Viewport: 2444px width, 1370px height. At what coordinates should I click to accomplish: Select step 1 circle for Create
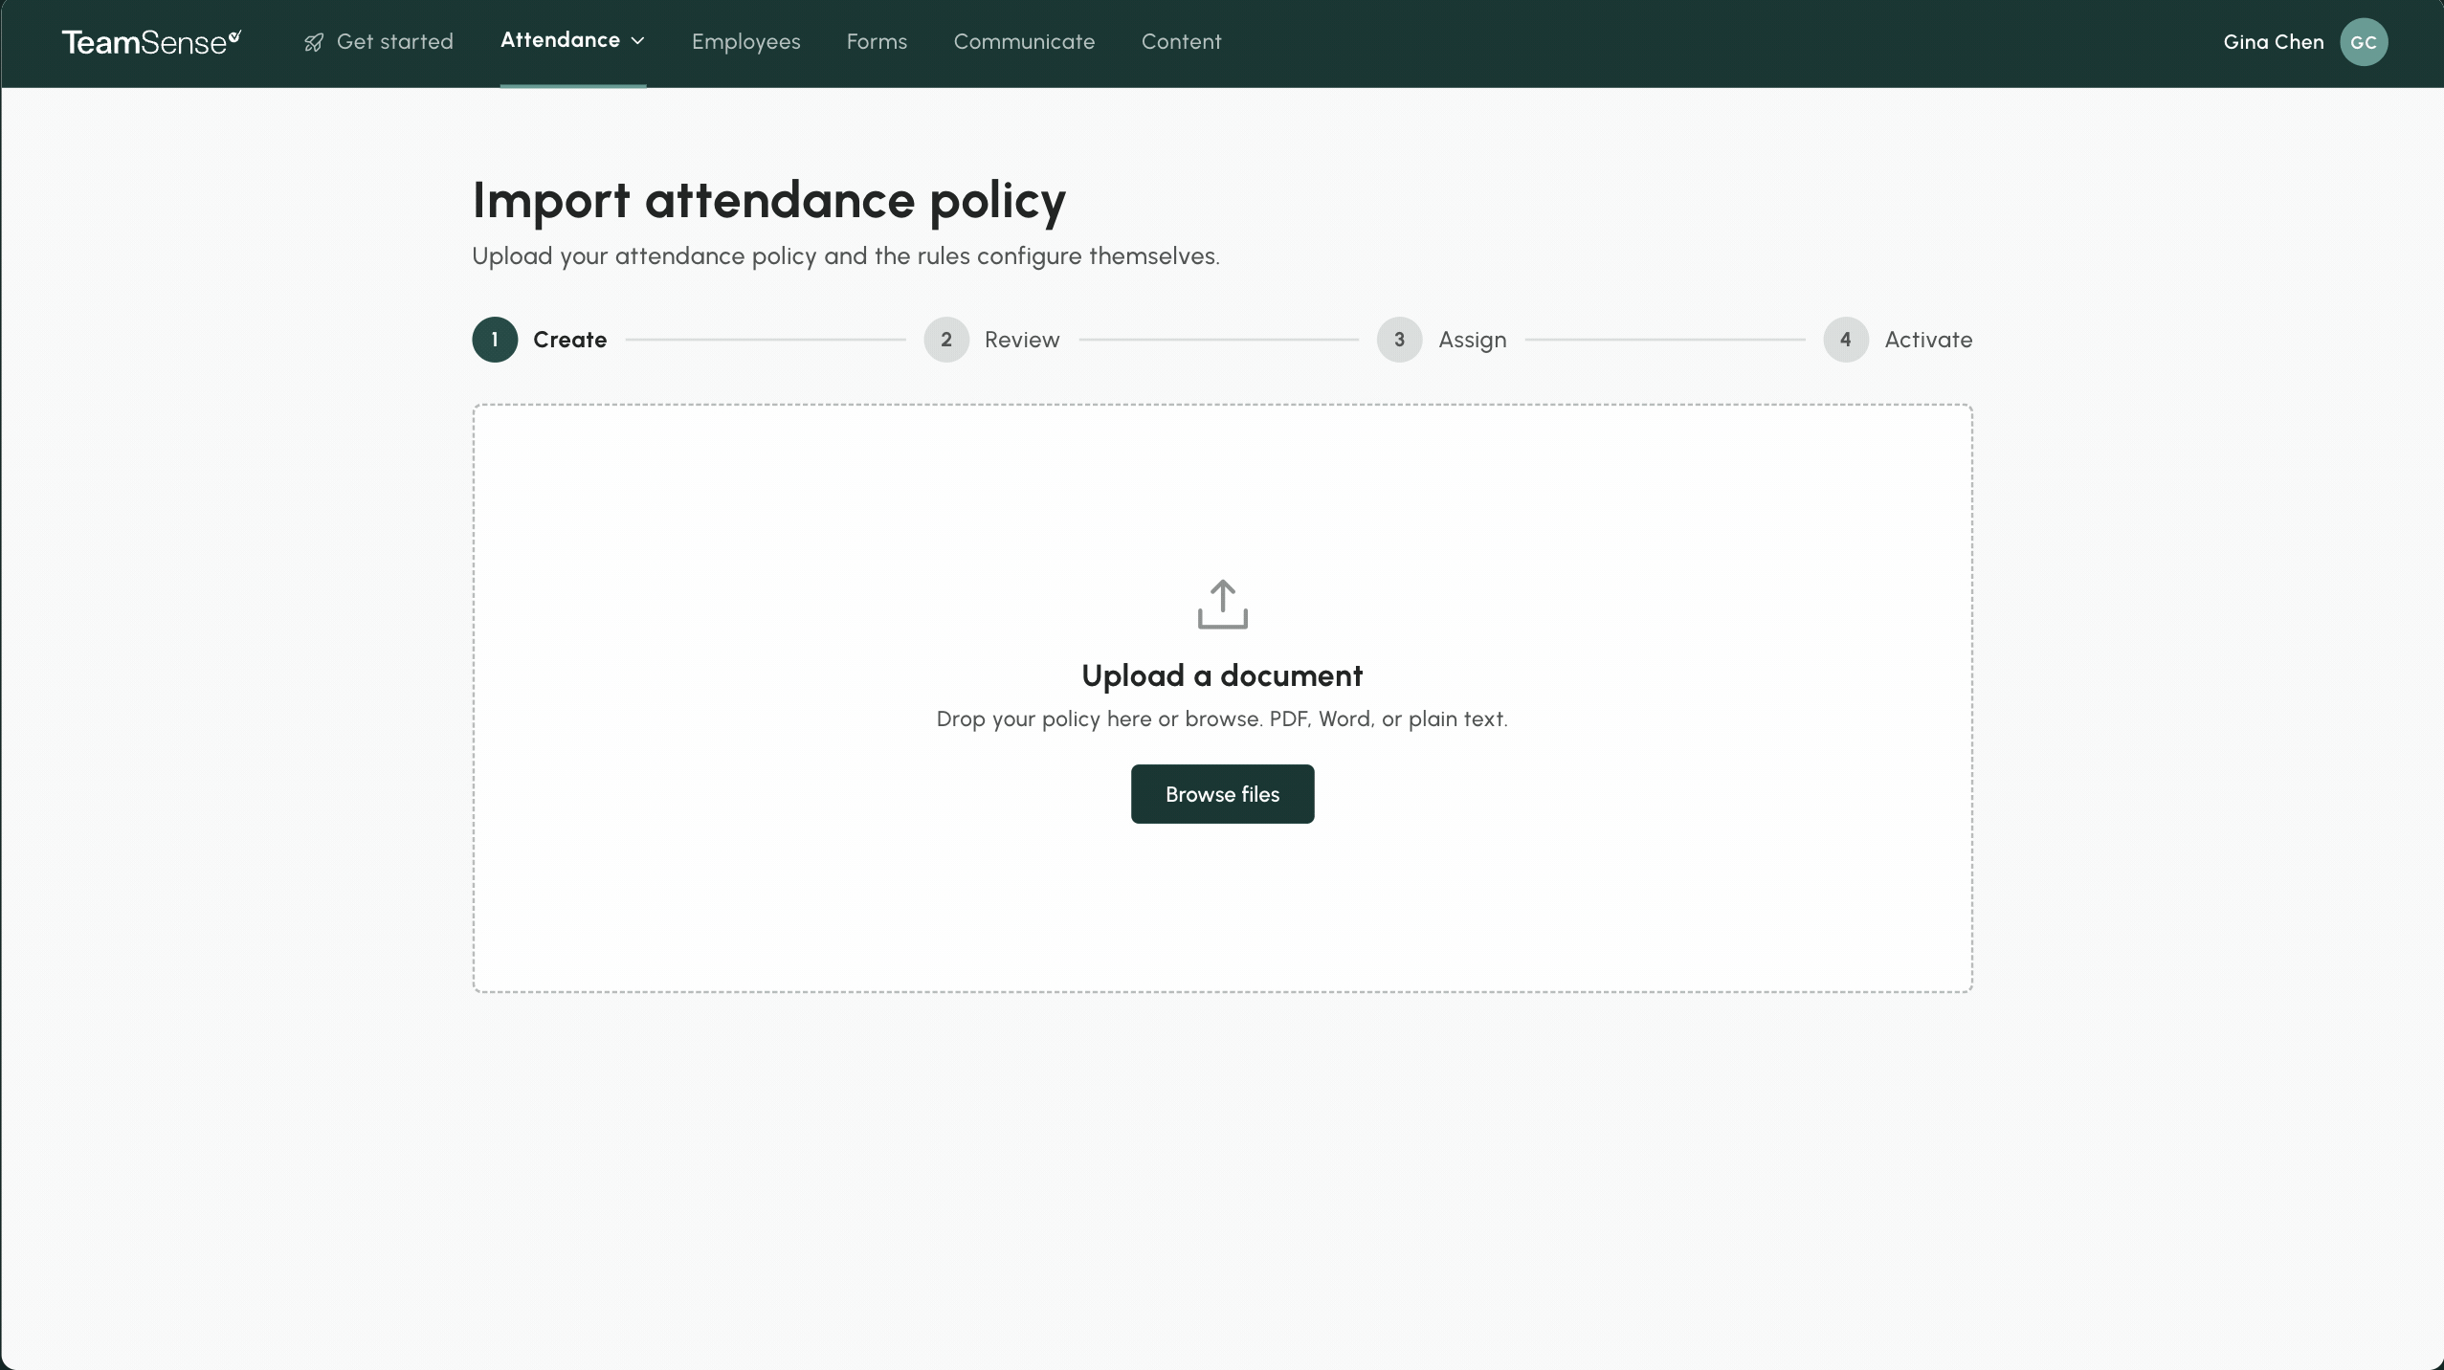495,340
